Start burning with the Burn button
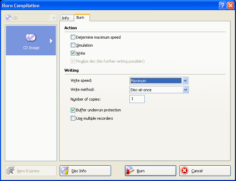The image size is (236, 181). 151,171
